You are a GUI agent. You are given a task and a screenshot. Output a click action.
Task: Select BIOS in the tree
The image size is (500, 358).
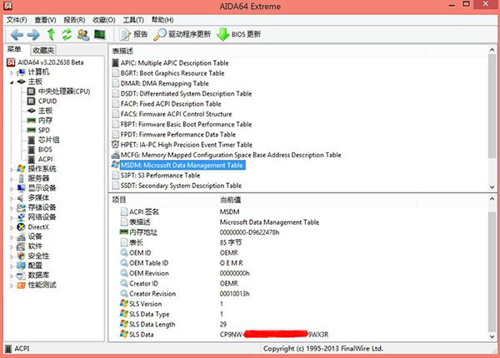tap(45, 149)
